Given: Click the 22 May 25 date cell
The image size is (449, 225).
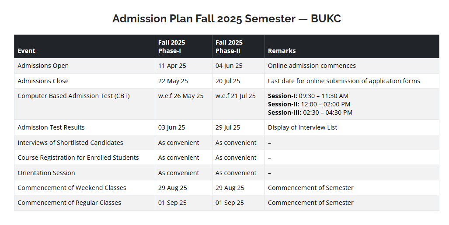Looking at the screenshot, I should point(173,81).
